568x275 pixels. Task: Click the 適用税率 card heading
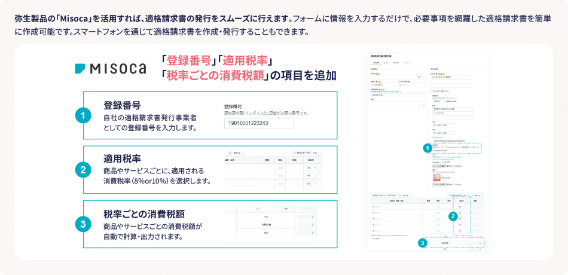pos(122,158)
